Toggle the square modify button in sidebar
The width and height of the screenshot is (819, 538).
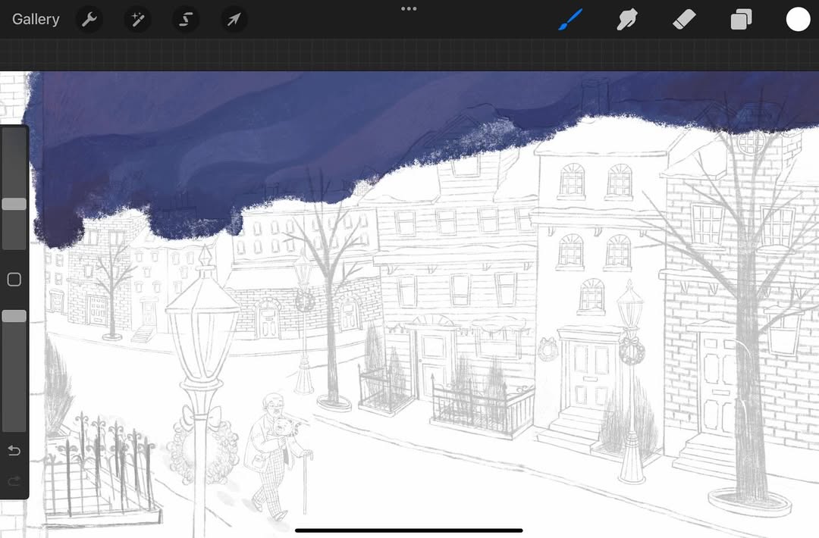coord(14,280)
